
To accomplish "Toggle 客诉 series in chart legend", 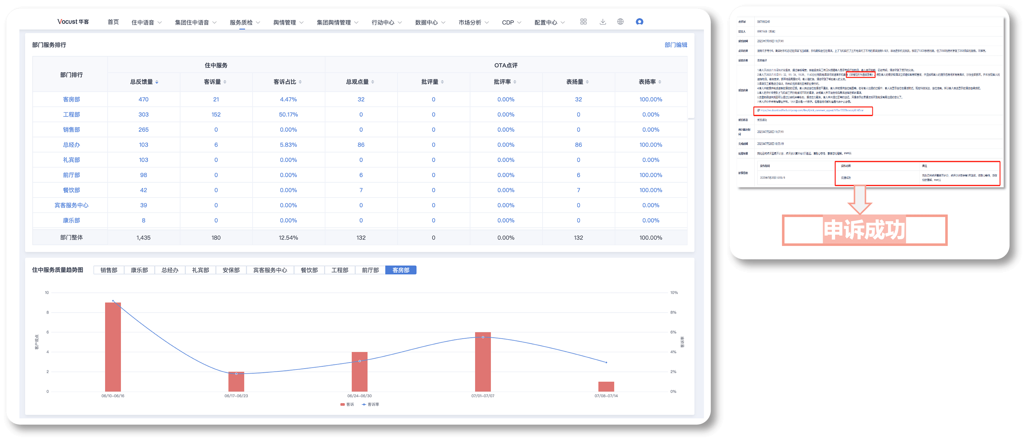I will click(347, 404).
